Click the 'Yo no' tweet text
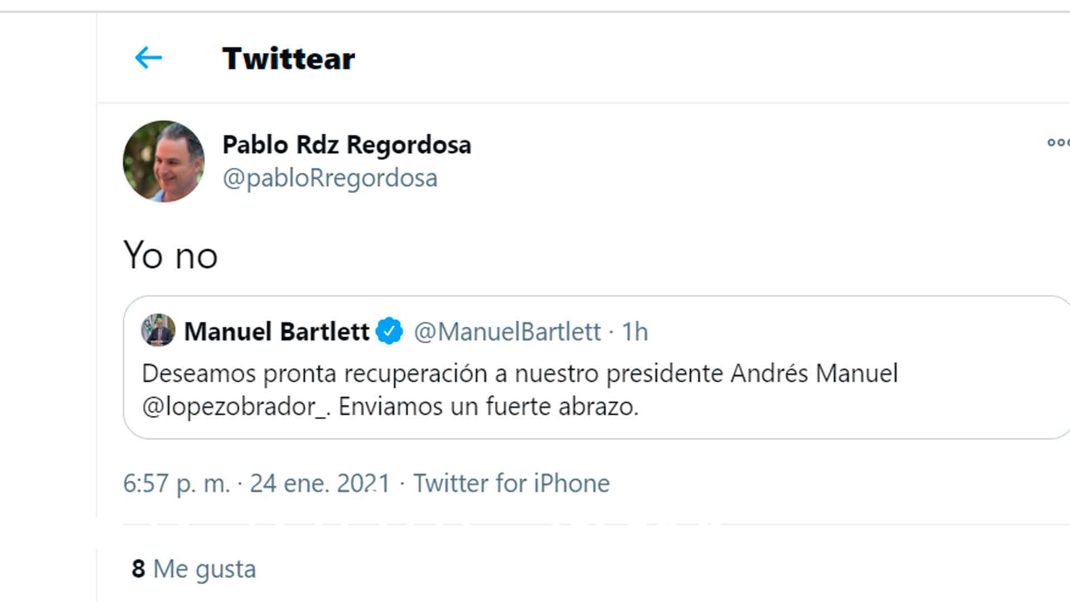 pos(171,255)
